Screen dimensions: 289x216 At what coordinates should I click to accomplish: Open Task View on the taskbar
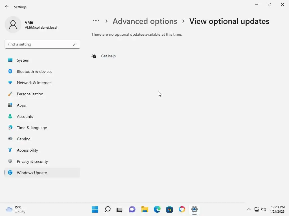[x=119, y=209]
